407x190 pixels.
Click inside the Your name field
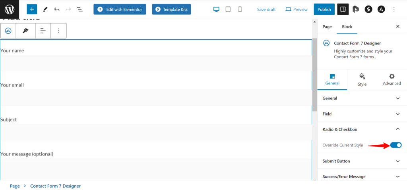pyautogui.click(x=156, y=63)
